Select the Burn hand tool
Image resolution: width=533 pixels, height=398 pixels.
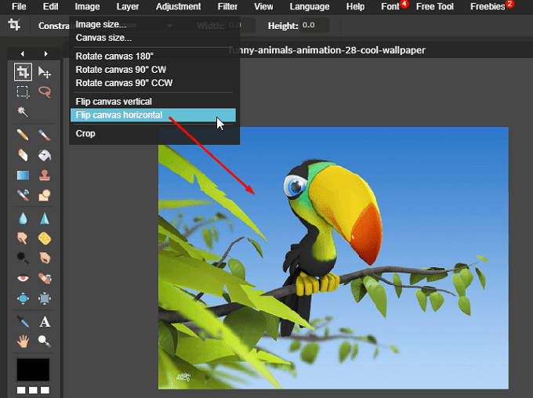pyautogui.click(x=45, y=259)
